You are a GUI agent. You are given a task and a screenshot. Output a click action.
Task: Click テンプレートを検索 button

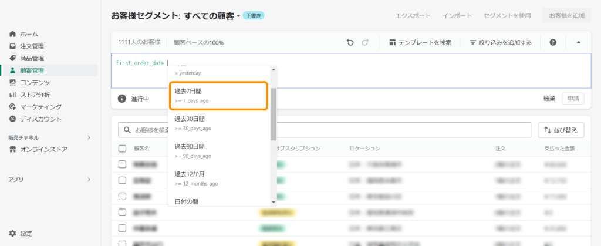tap(420, 42)
